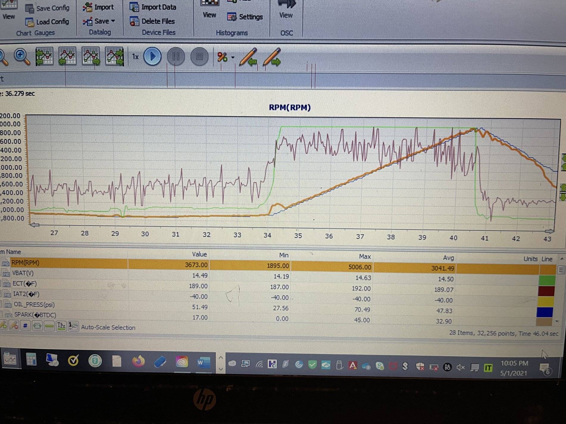566x424 pixels.
Task: Click the Auto-Scale Selection icon
Action: [73, 326]
